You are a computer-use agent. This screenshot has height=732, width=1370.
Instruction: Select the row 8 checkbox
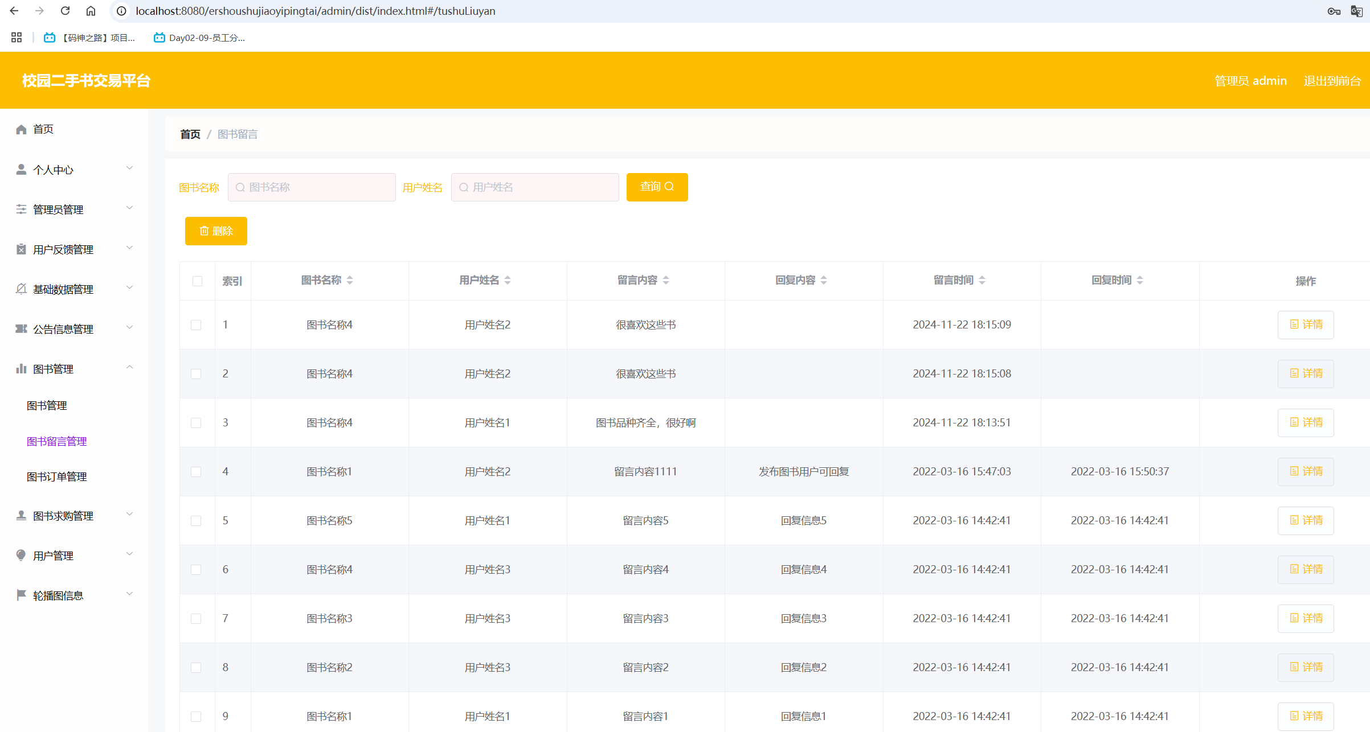(196, 668)
